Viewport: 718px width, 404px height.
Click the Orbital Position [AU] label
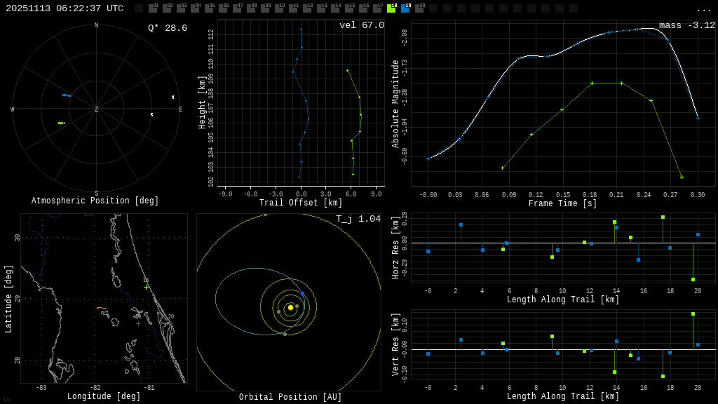pyautogui.click(x=290, y=397)
